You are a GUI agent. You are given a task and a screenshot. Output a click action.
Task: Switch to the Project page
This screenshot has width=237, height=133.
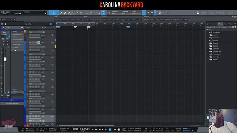point(221,13)
